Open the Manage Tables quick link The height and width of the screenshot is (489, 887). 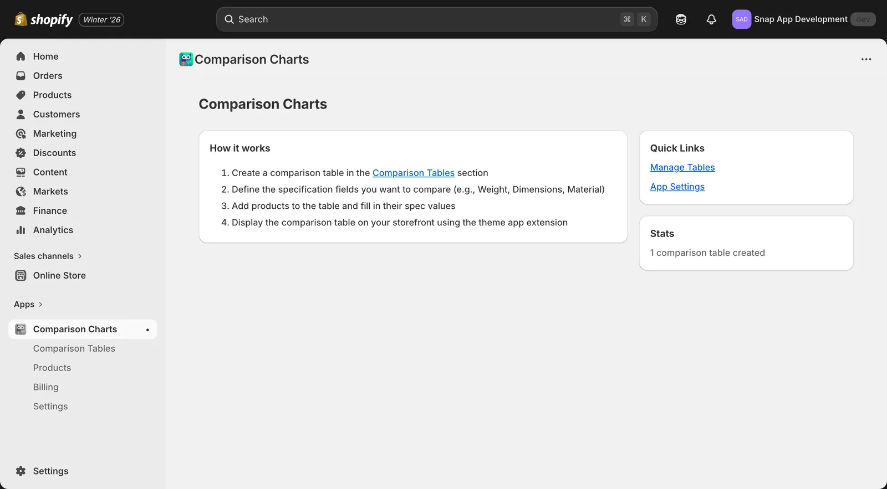[682, 167]
